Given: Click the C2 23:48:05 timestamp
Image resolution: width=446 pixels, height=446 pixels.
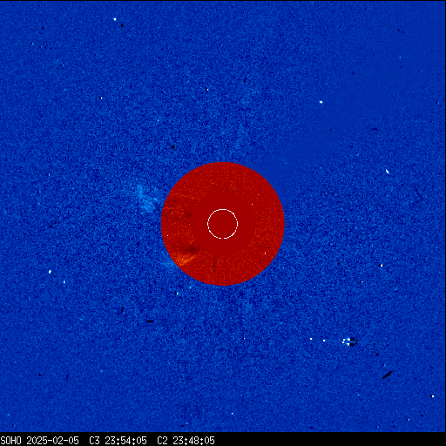Looking at the screenshot, I should coord(186,441).
